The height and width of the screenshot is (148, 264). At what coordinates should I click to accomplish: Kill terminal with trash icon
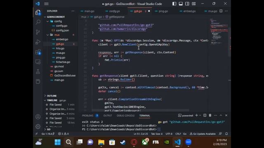pos(210,116)
